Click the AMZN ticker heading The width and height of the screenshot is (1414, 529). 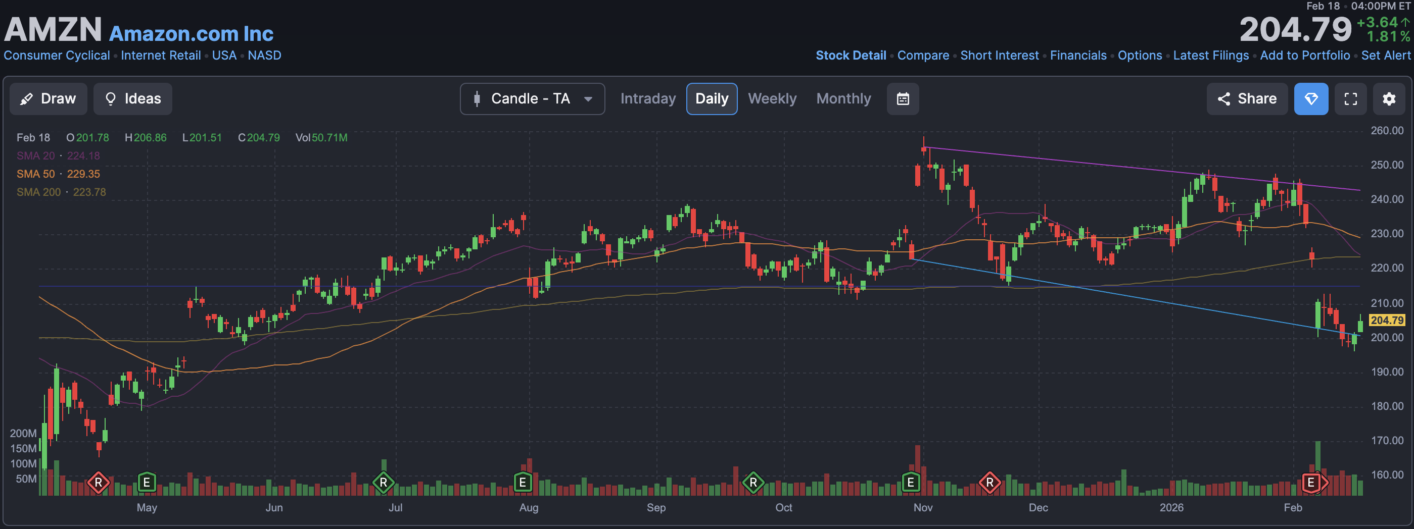click(53, 29)
